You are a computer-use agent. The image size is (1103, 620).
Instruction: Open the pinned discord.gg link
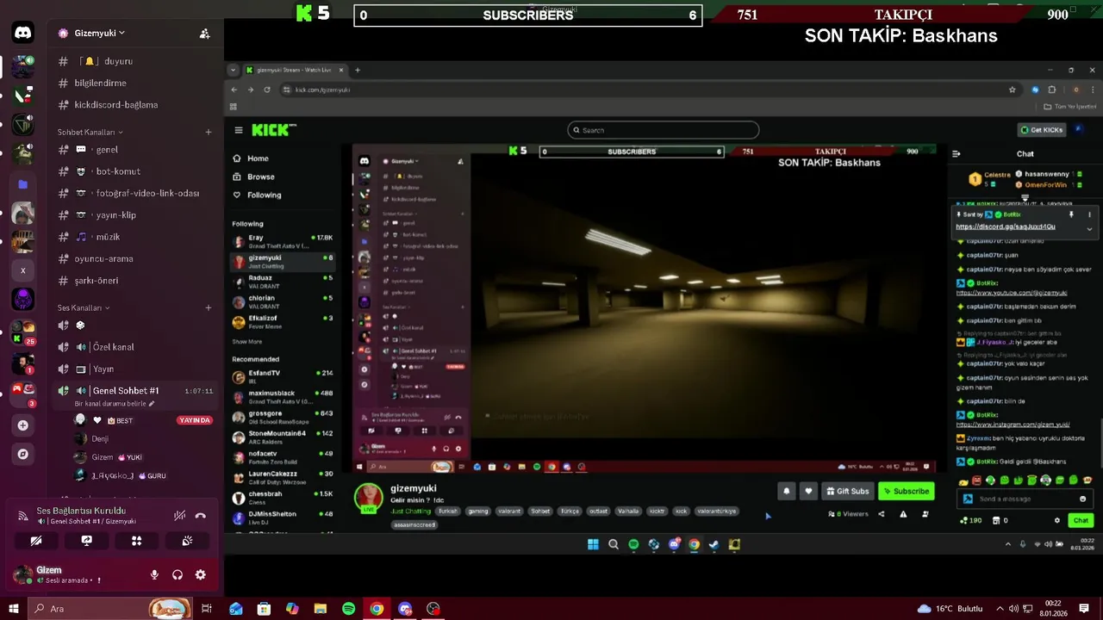(x=1006, y=226)
